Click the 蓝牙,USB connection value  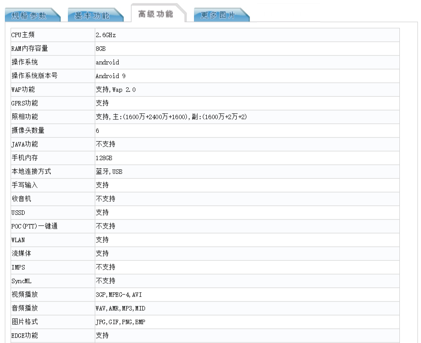pyautogui.click(x=109, y=171)
